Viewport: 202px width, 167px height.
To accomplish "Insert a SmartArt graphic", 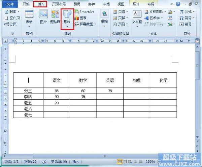I will [x=84, y=12].
